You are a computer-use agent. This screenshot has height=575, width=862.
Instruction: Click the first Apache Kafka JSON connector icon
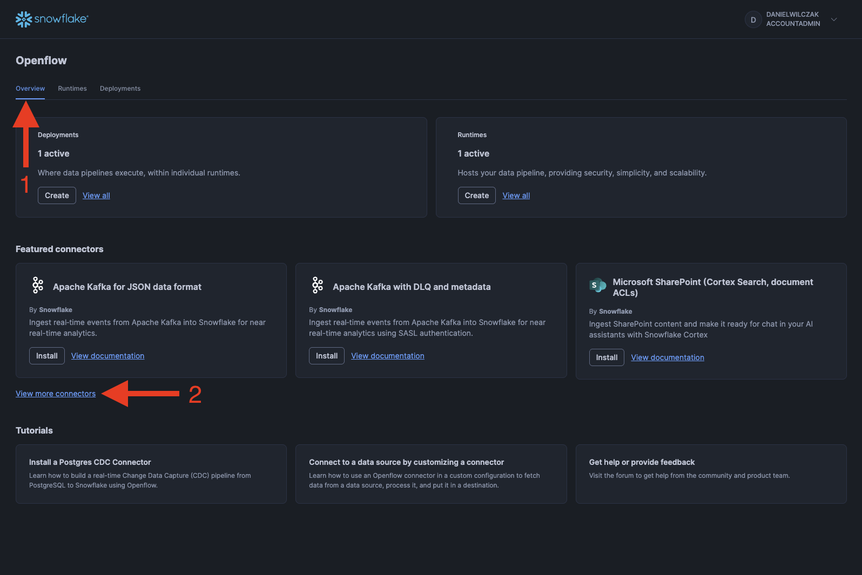38,285
